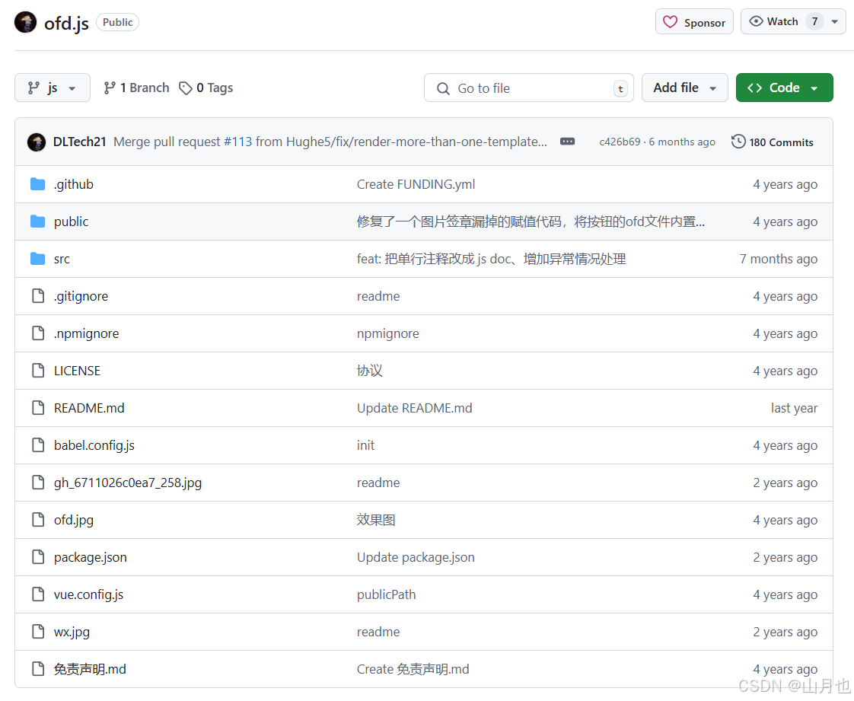Click the ofd.js repository owner avatar
The height and width of the screenshot is (701, 854).
coord(25,22)
